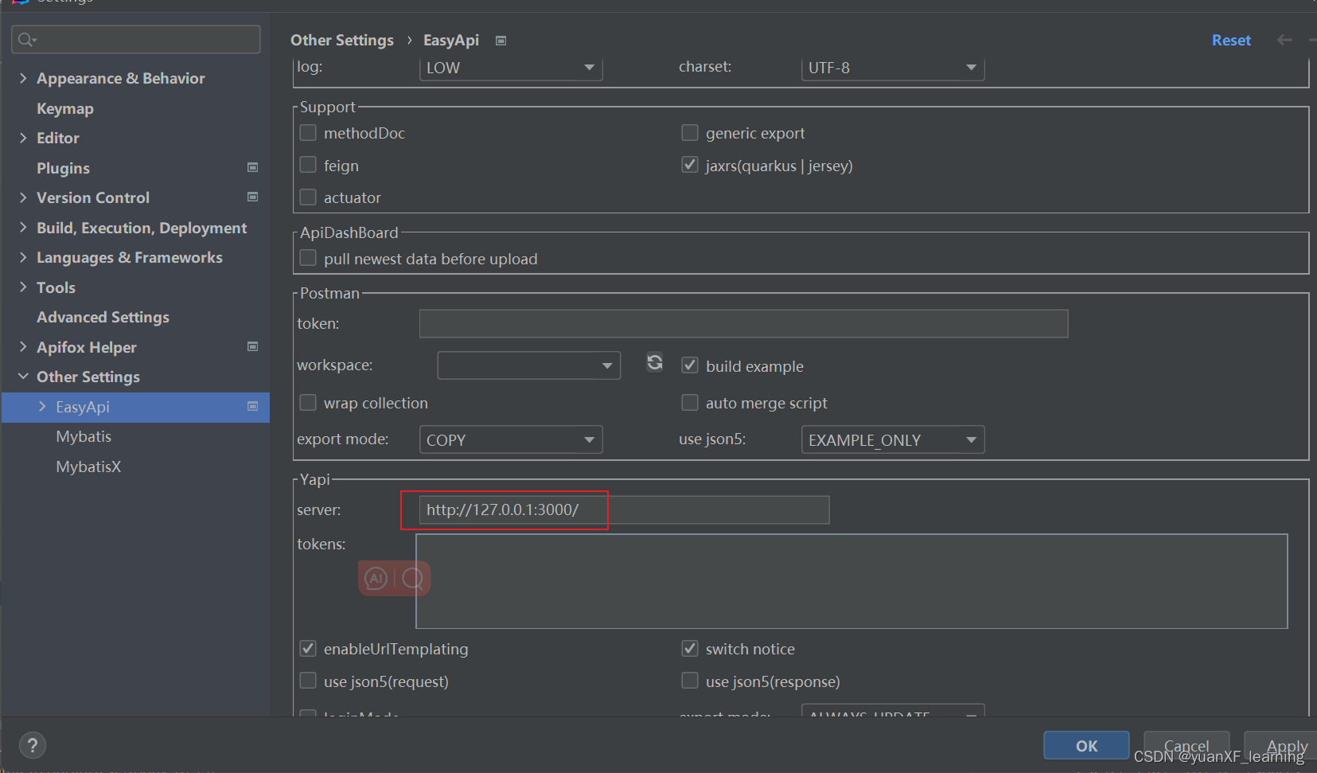Enable the generic export checkbox
Viewport: 1317px width, 773px height.
(x=690, y=133)
